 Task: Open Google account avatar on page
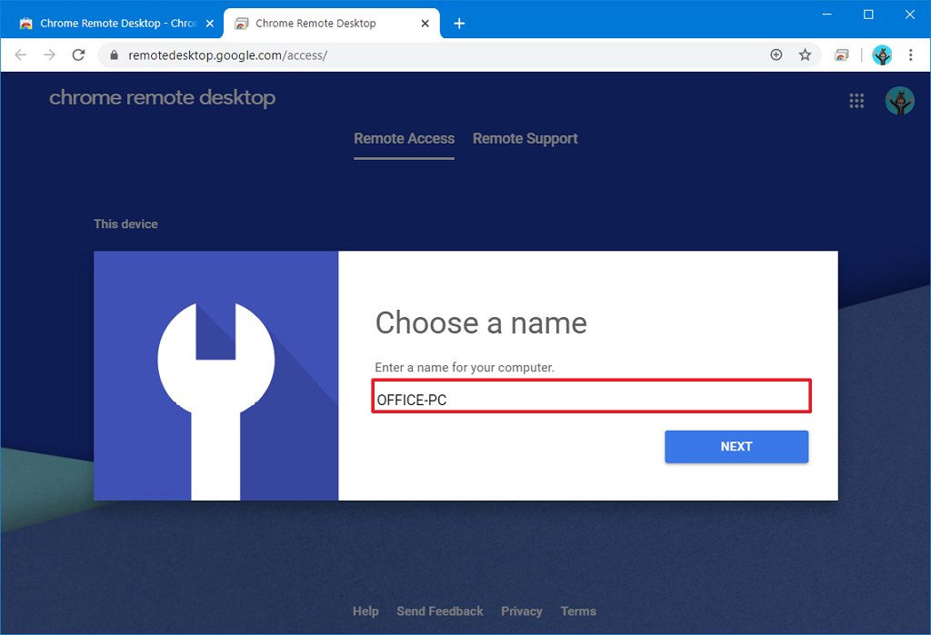tap(899, 100)
